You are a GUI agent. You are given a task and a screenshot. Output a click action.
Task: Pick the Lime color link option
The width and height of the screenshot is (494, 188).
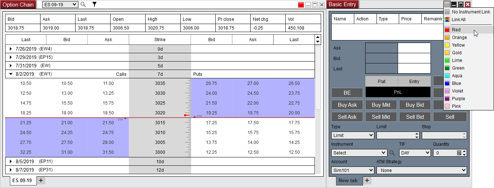457,60
